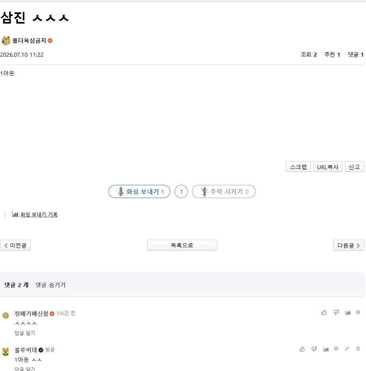
Task: Go to the previous post via 이전글
Action: point(16,245)
